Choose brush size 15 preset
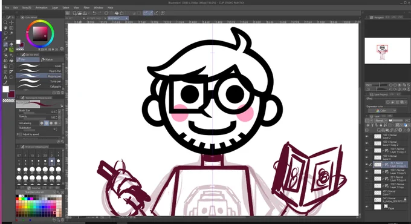This screenshot has width=411, height=224. coord(58,162)
